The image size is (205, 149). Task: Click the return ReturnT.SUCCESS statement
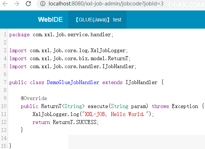click(x=65, y=122)
